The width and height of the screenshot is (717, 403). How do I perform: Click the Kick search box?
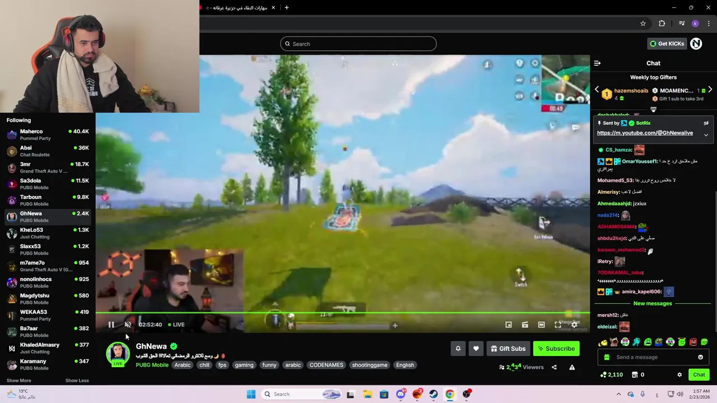pos(358,44)
